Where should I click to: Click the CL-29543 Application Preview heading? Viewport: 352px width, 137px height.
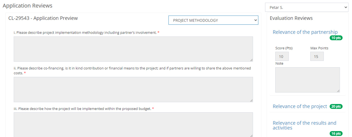coord(43,18)
